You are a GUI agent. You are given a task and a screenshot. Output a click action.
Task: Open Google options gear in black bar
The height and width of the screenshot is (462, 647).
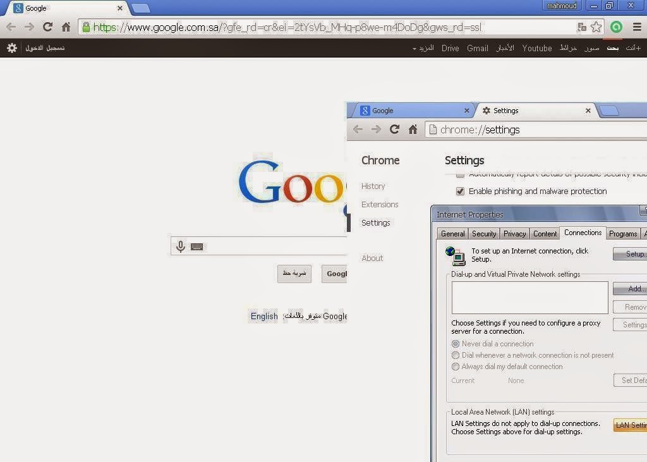pos(11,48)
